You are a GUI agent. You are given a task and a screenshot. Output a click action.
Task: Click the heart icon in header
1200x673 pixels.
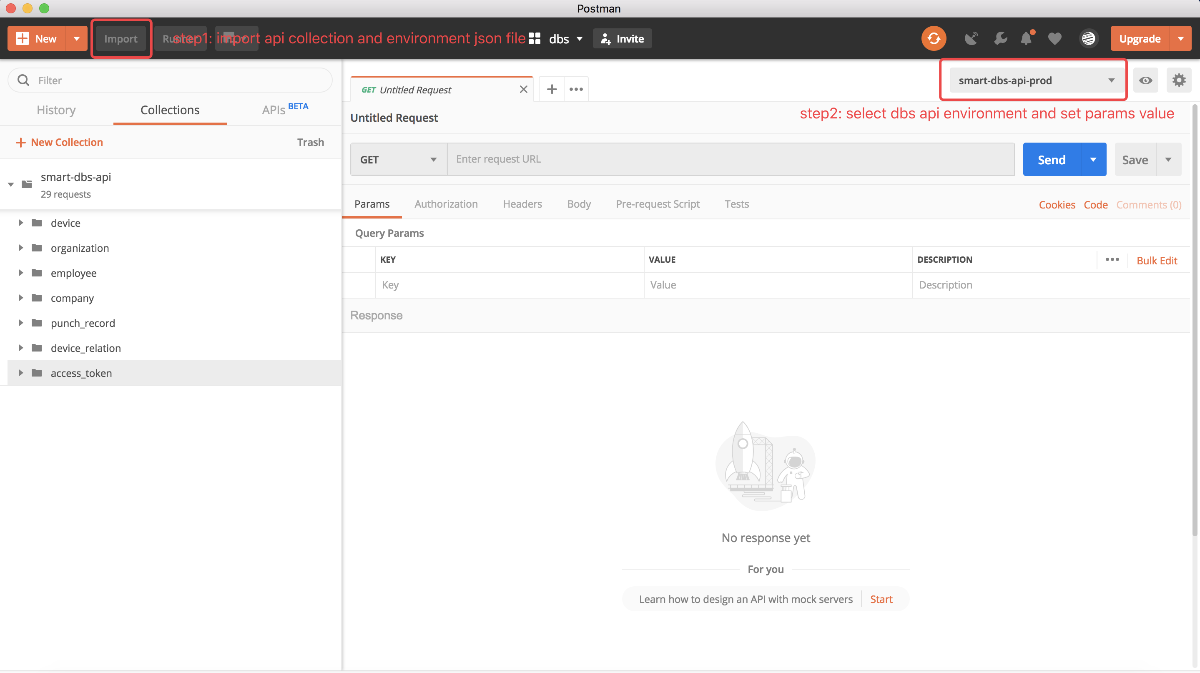[1054, 39]
